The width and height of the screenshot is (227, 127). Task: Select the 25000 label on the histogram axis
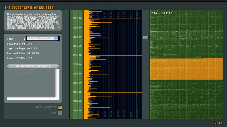click(77, 55)
